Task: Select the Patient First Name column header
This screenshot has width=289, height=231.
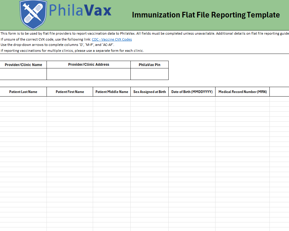Action: (x=70, y=92)
